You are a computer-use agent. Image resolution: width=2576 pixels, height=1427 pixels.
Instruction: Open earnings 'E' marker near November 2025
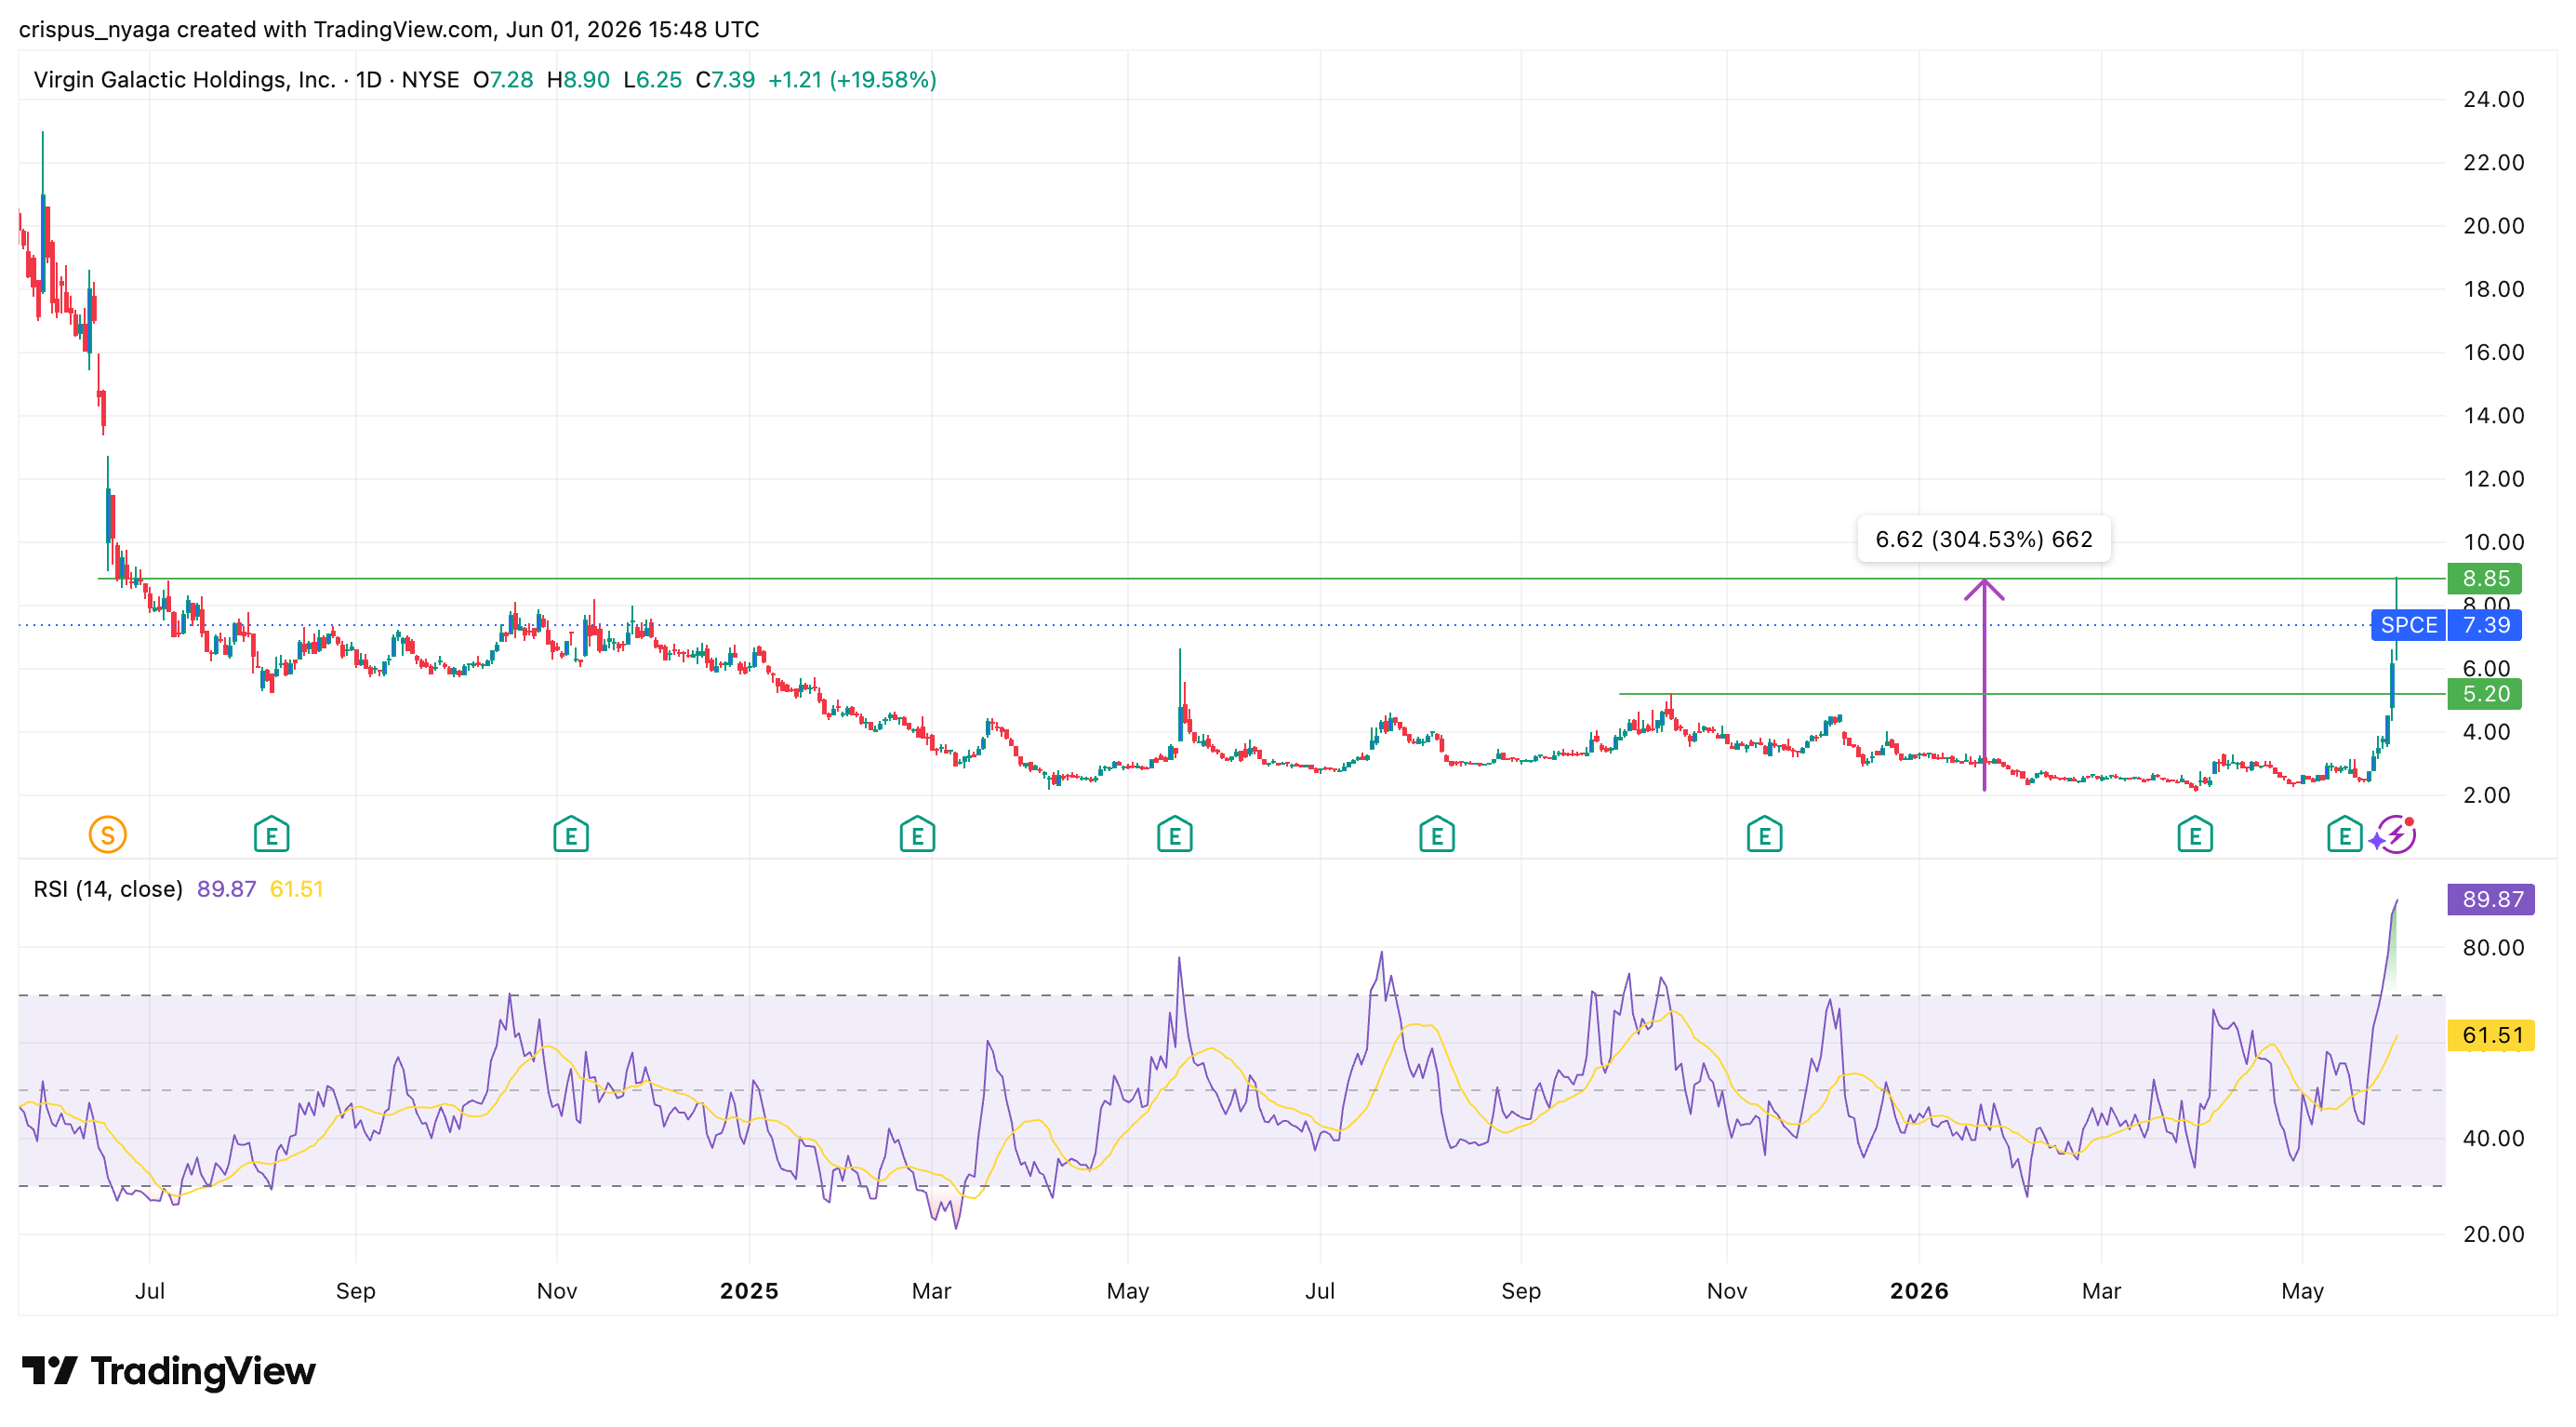pos(1765,834)
